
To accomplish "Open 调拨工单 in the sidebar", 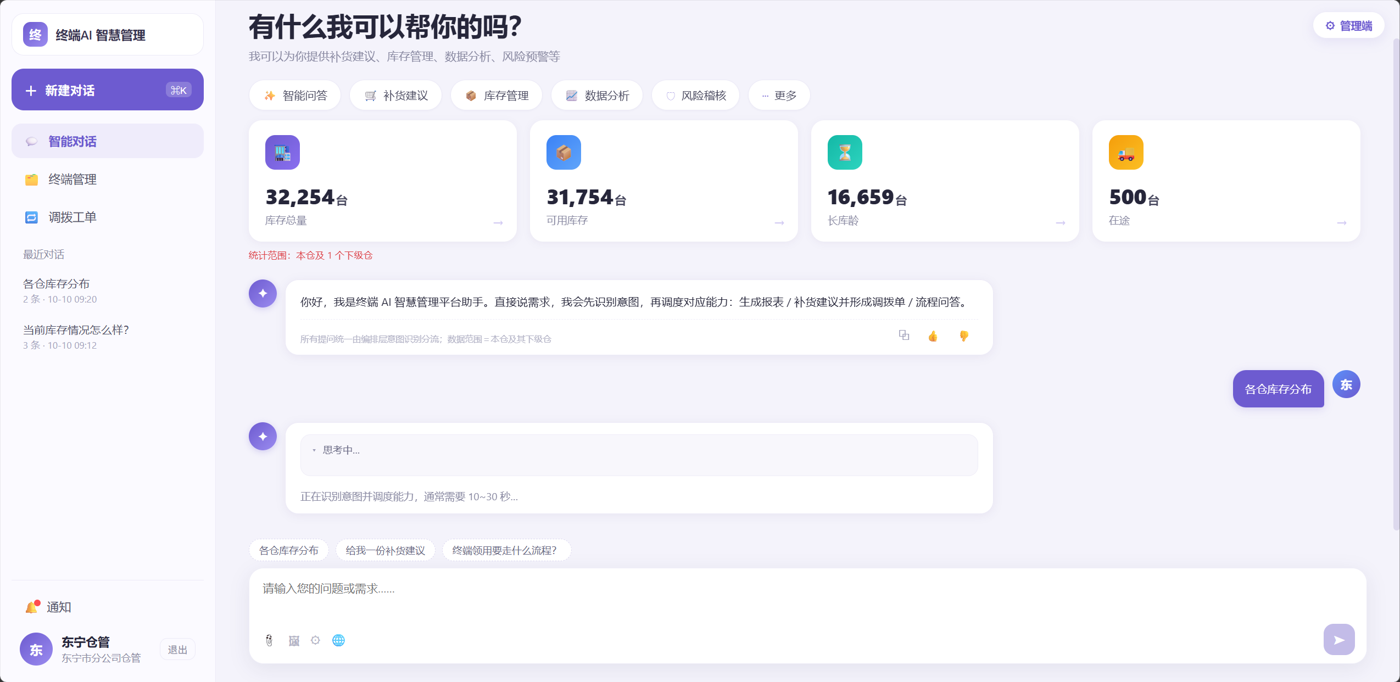I will (x=108, y=217).
